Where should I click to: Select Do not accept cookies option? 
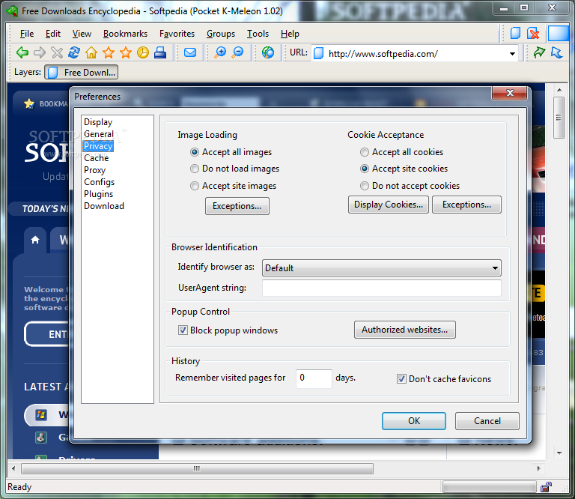365,186
